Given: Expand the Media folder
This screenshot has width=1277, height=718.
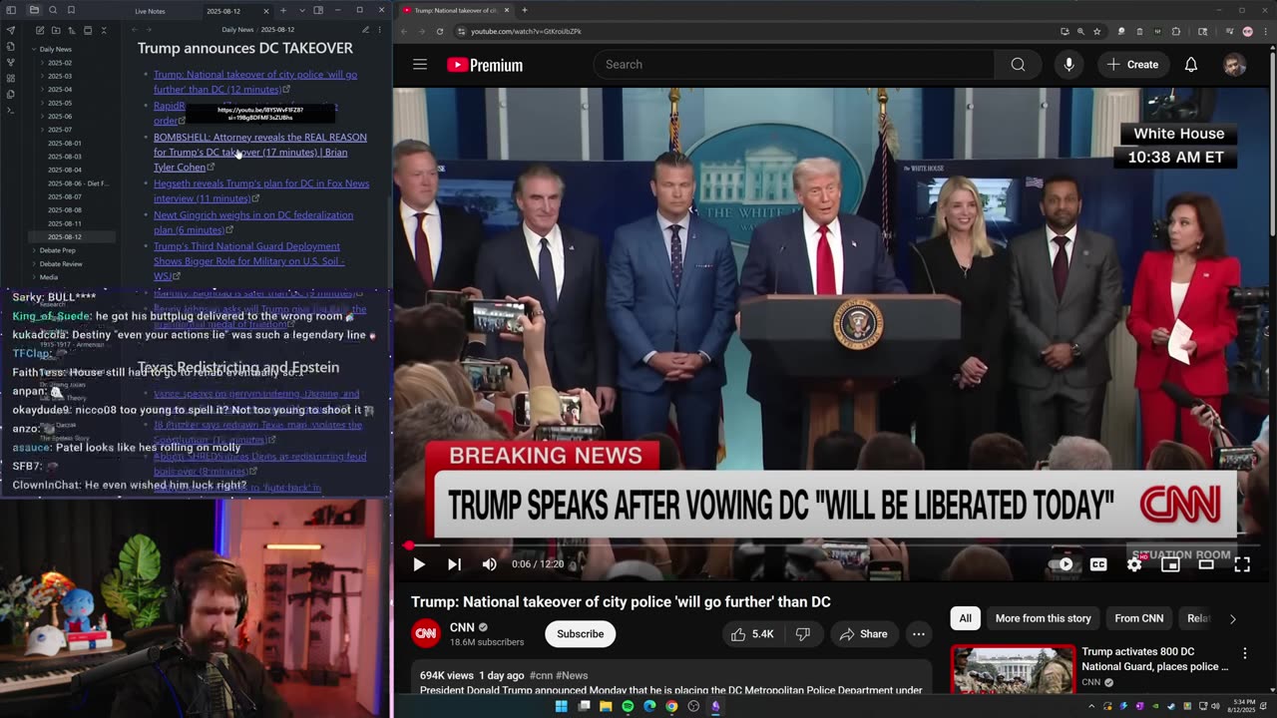Looking at the screenshot, I should pos(48,277).
